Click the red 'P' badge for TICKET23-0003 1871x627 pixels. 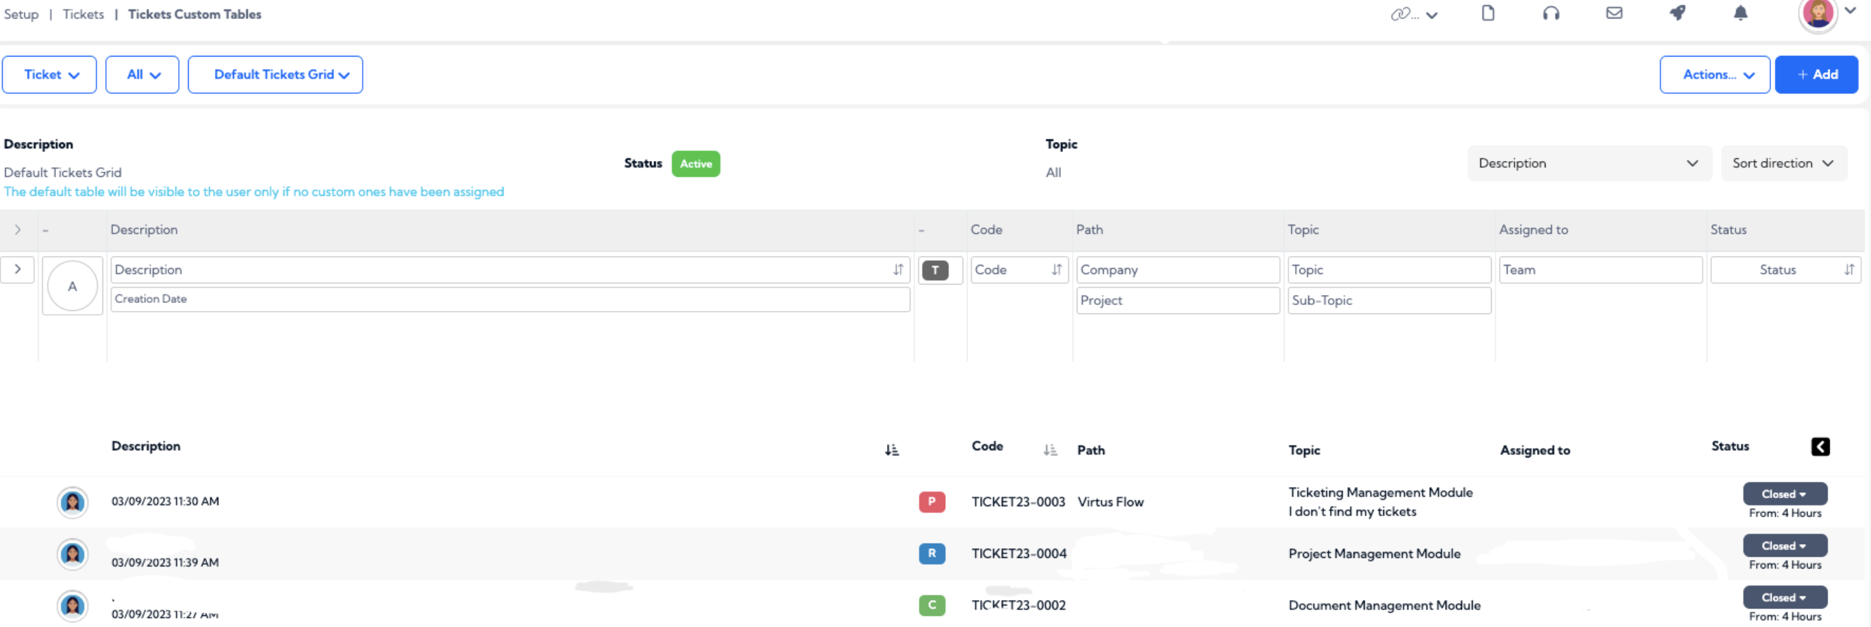point(932,501)
